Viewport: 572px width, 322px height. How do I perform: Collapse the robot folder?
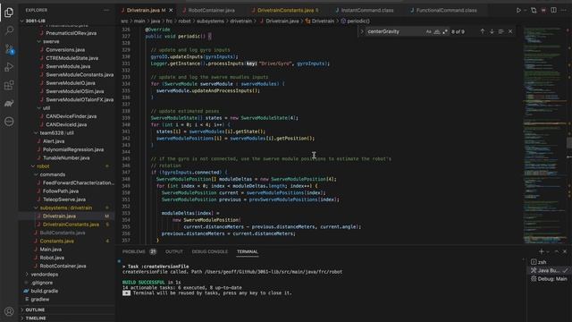(x=33, y=166)
